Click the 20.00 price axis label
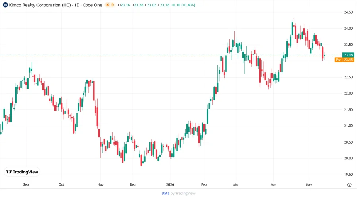The width and height of the screenshot is (357, 198). pos(348,158)
